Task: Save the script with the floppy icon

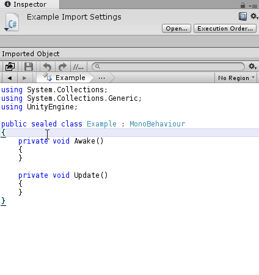Action: 29,67
